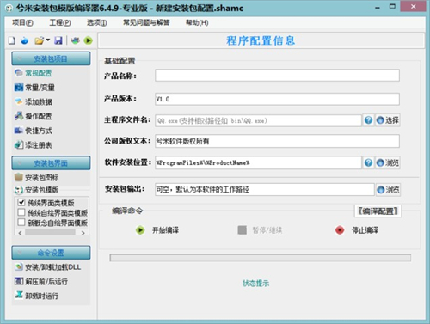This screenshot has width=430, height=324.
Task: Open 安装/卸载加载DLL item
Action: (x=52, y=267)
